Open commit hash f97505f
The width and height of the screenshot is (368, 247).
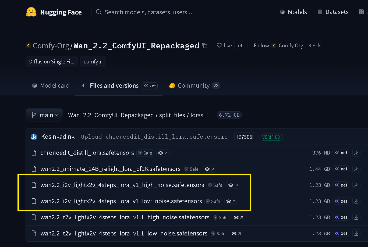pyautogui.click(x=245, y=137)
